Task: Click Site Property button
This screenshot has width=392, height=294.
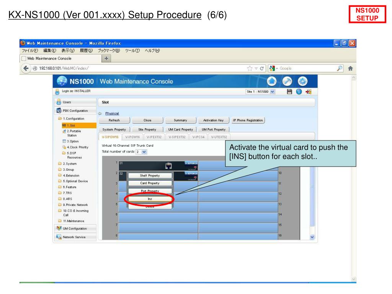Action: tap(147, 129)
